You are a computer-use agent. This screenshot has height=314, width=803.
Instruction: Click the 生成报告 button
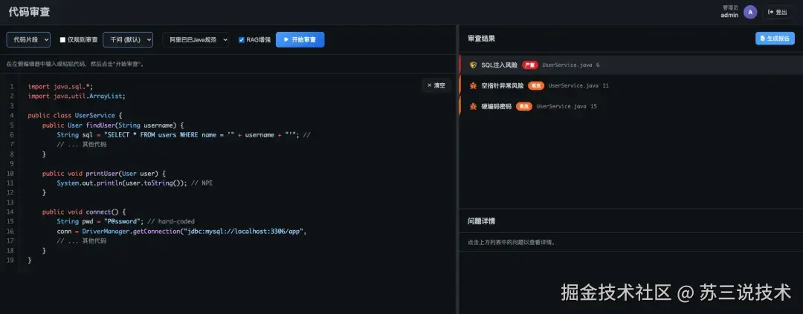[x=775, y=39]
